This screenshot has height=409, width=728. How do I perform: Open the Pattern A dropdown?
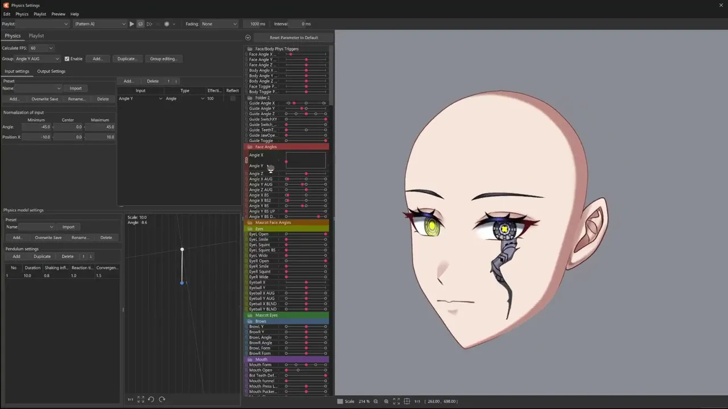100,24
